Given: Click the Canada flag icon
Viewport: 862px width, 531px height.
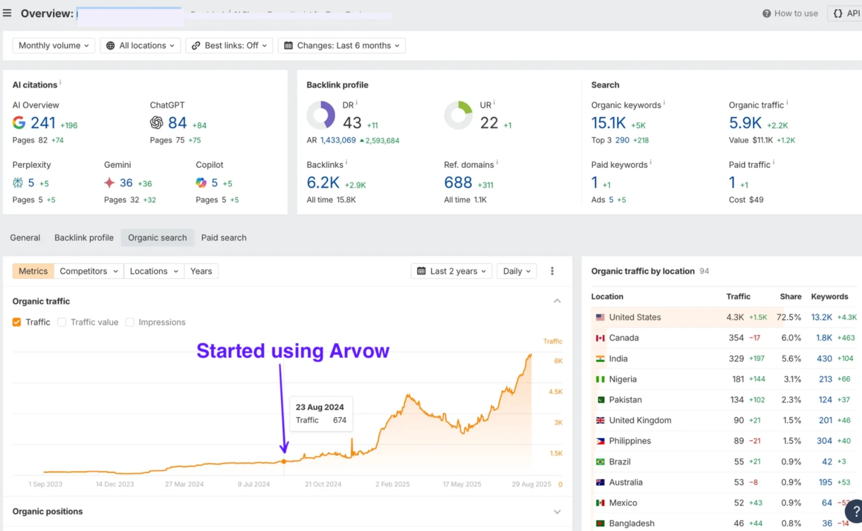Looking at the screenshot, I should [x=600, y=338].
